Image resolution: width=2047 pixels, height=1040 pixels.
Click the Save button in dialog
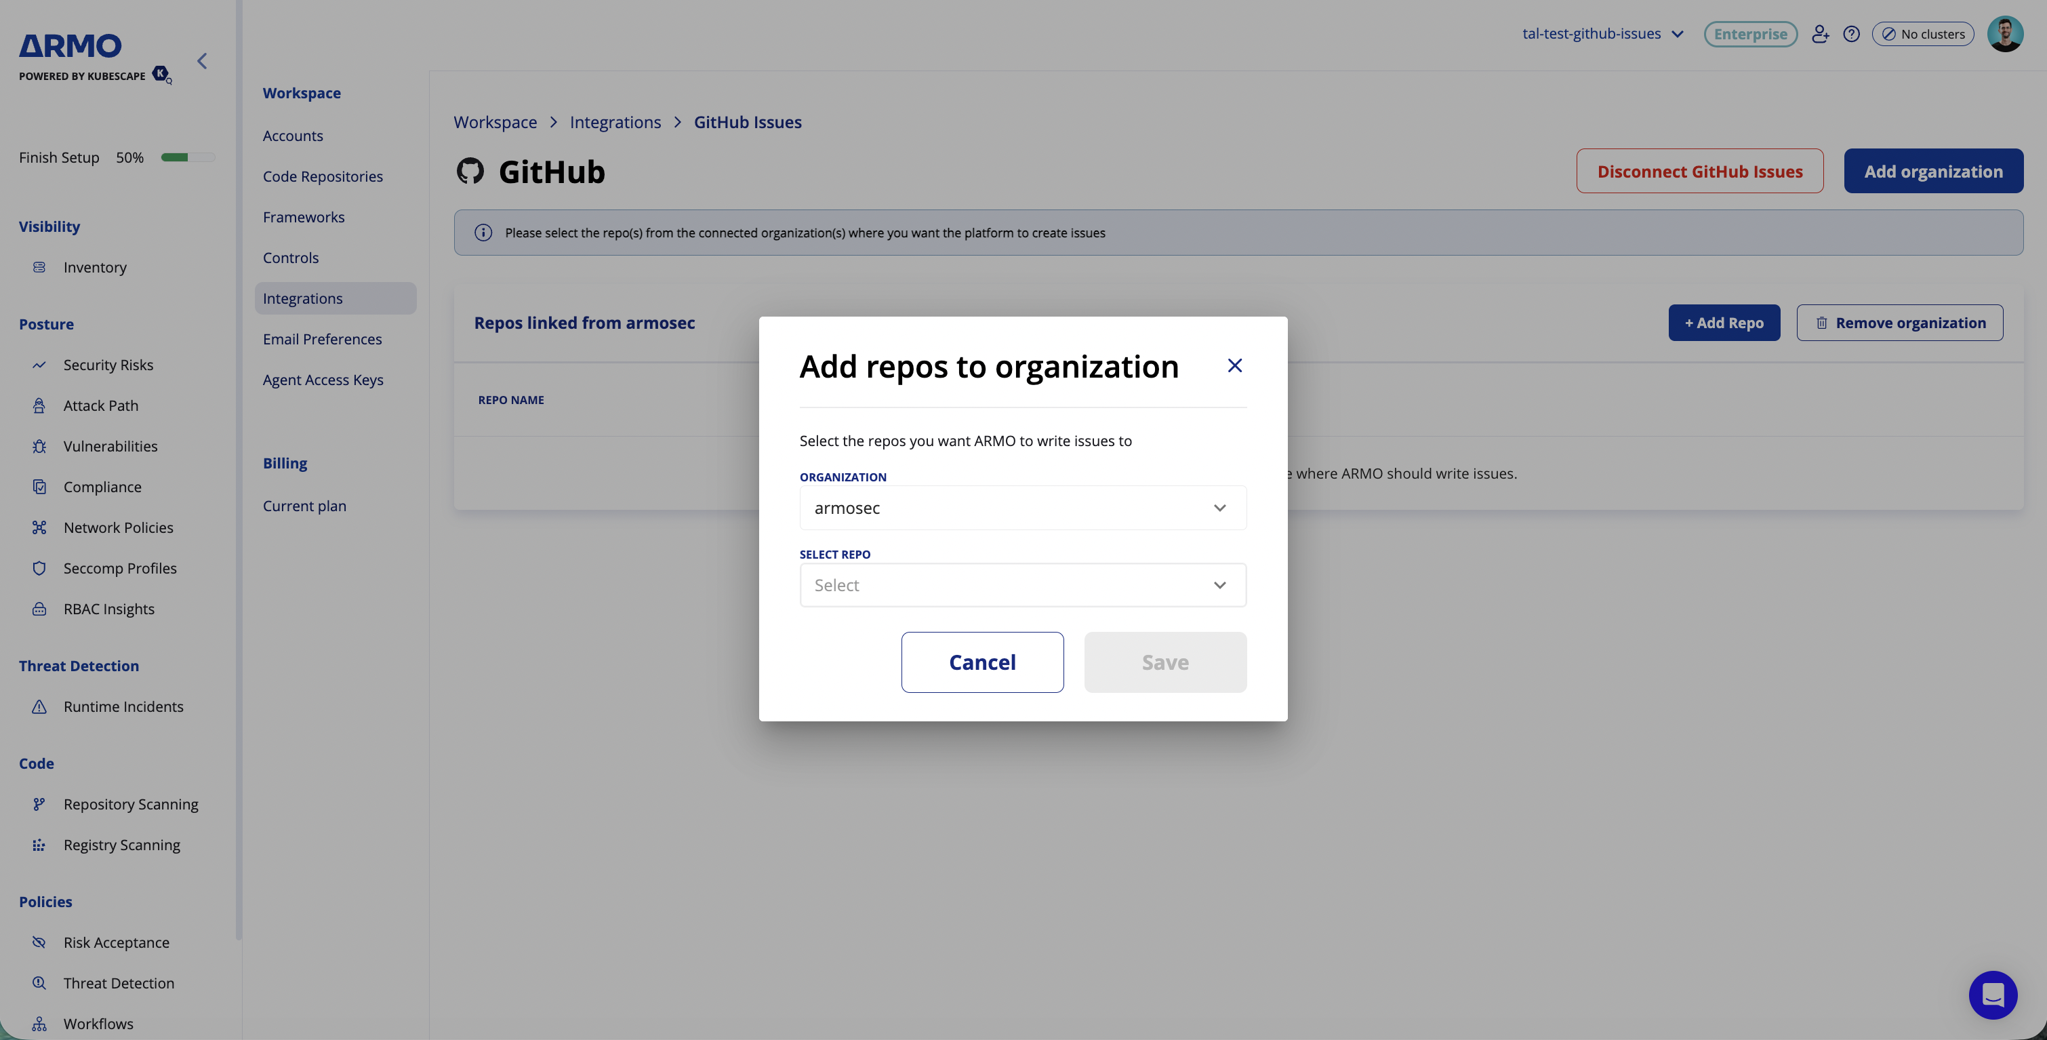coord(1165,662)
